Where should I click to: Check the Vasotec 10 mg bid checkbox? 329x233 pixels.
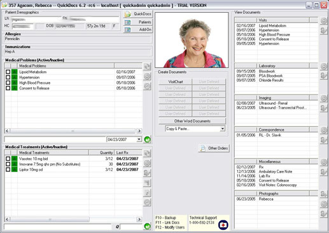8,159
